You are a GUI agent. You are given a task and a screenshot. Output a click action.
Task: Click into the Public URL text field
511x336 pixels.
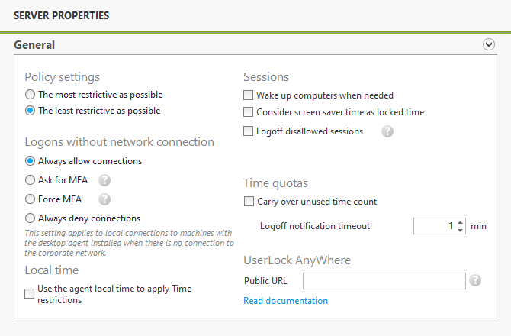(384, 281)
